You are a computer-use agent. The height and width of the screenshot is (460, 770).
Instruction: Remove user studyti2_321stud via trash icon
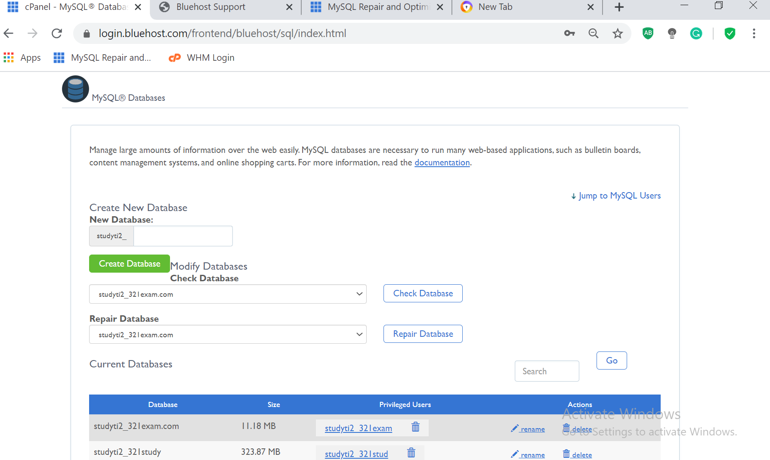pyautogui.click(x=411, y=453)
